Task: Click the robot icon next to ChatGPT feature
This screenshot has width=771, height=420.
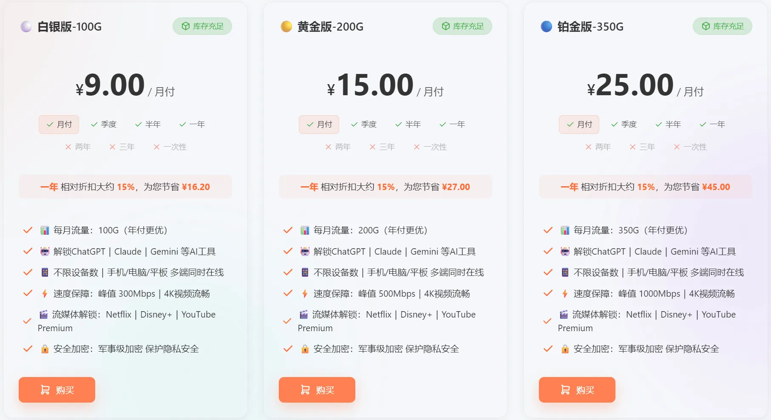Action: pyautogui.click(x=43, y=251)
